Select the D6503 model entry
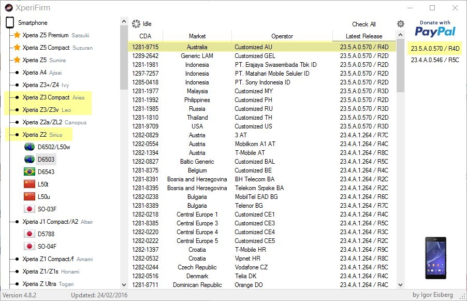Image resolution: width=467 pixels, height=301 pixels. (x=46, y=160)
